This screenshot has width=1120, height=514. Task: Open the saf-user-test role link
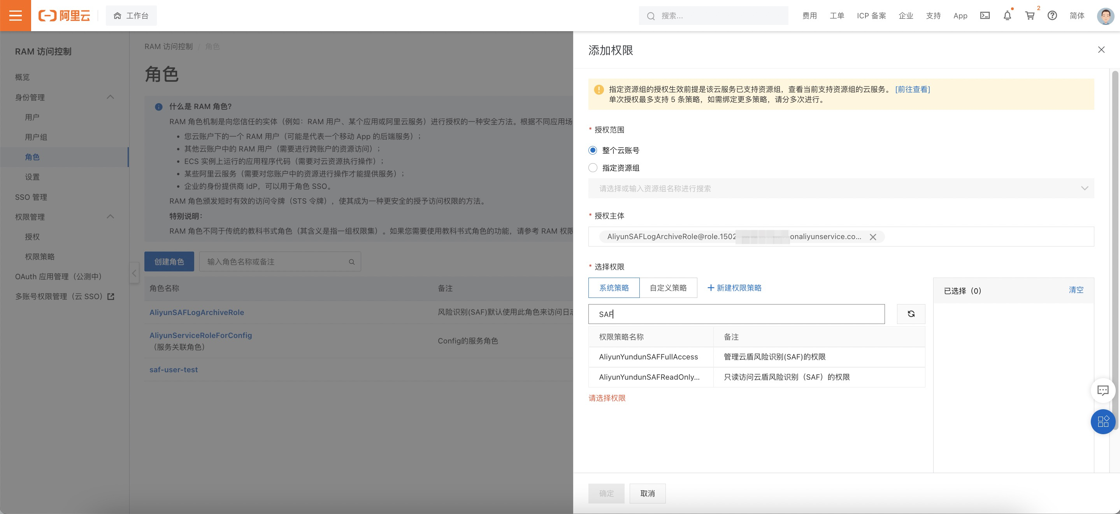tap(174, 370)
